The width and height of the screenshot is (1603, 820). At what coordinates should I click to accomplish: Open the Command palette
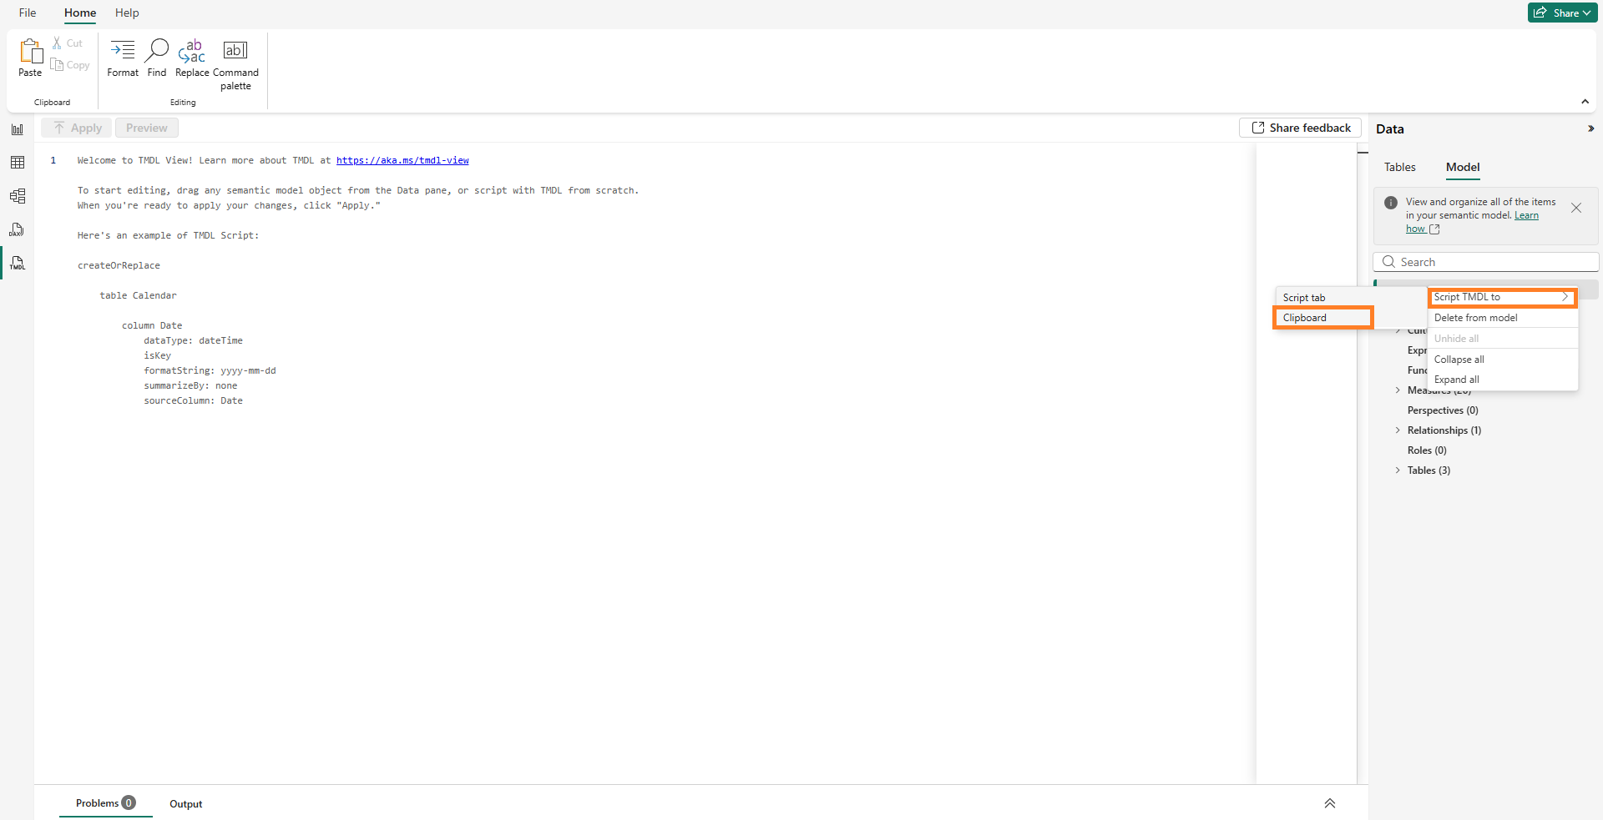(235, 64)
